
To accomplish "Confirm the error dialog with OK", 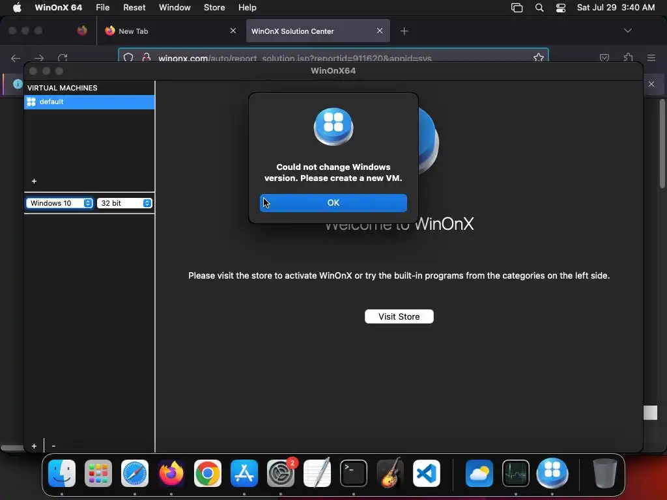I will 333,203.
